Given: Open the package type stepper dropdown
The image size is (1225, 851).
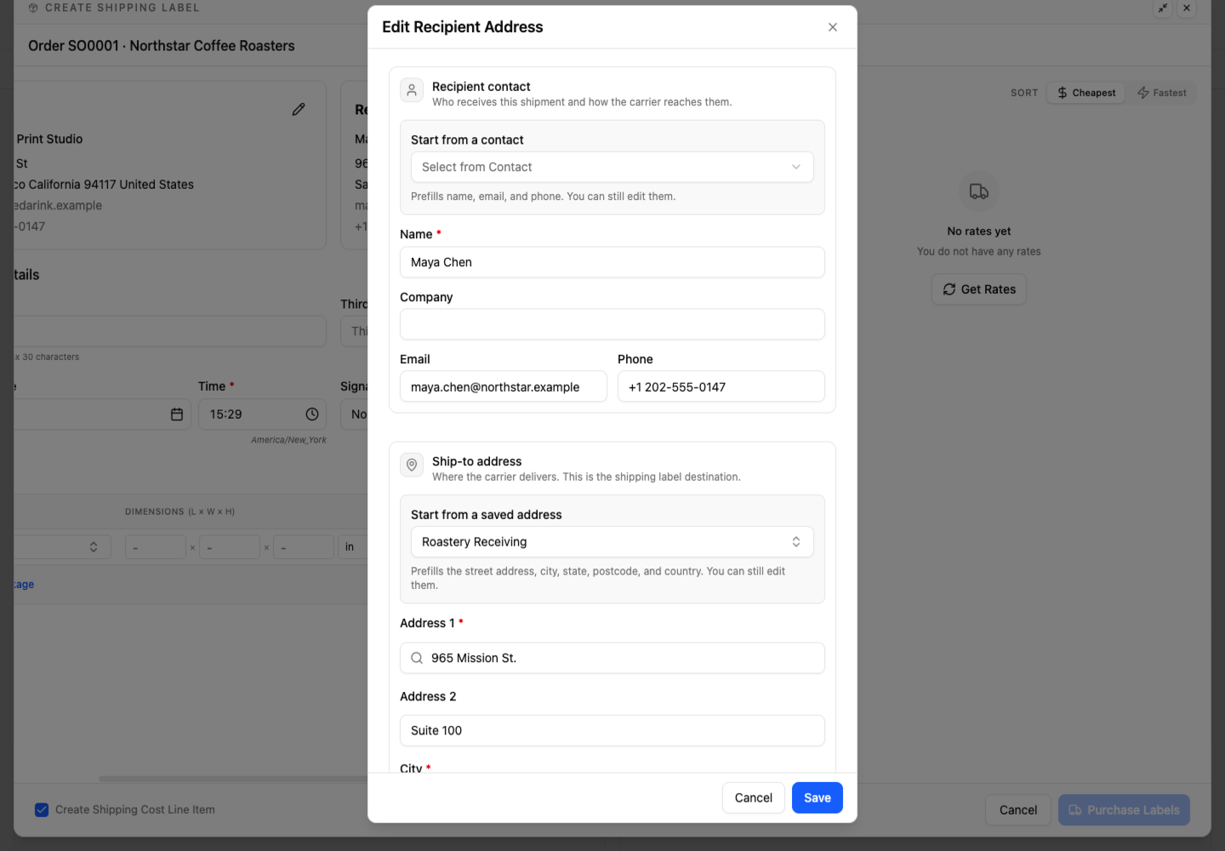Looking at the screenshot, I should [x=62, y=546].
